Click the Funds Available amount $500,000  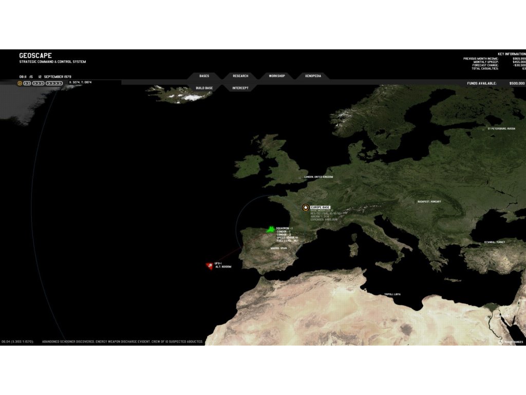[x=517, y=83]
